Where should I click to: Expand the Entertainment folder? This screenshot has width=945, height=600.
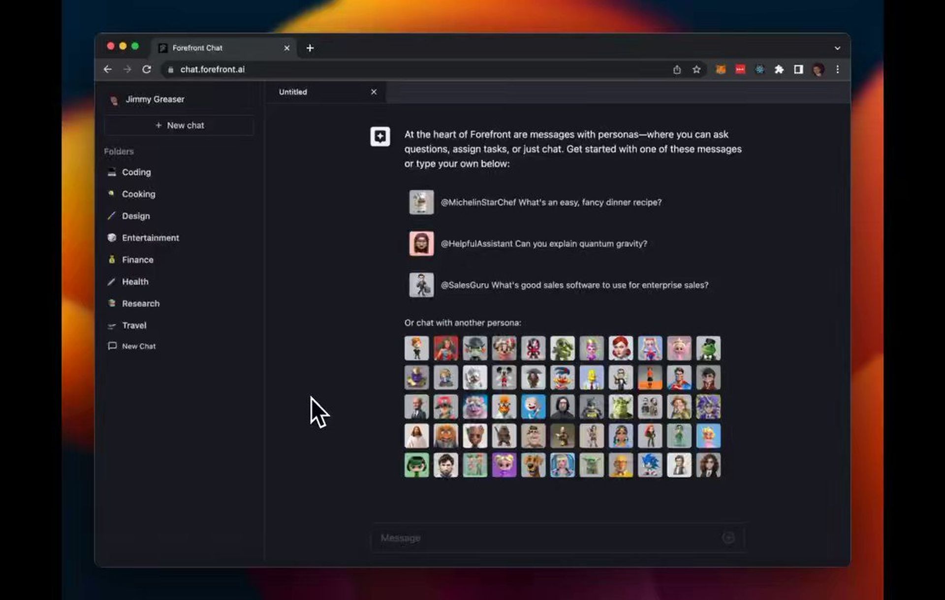[150, 238]
